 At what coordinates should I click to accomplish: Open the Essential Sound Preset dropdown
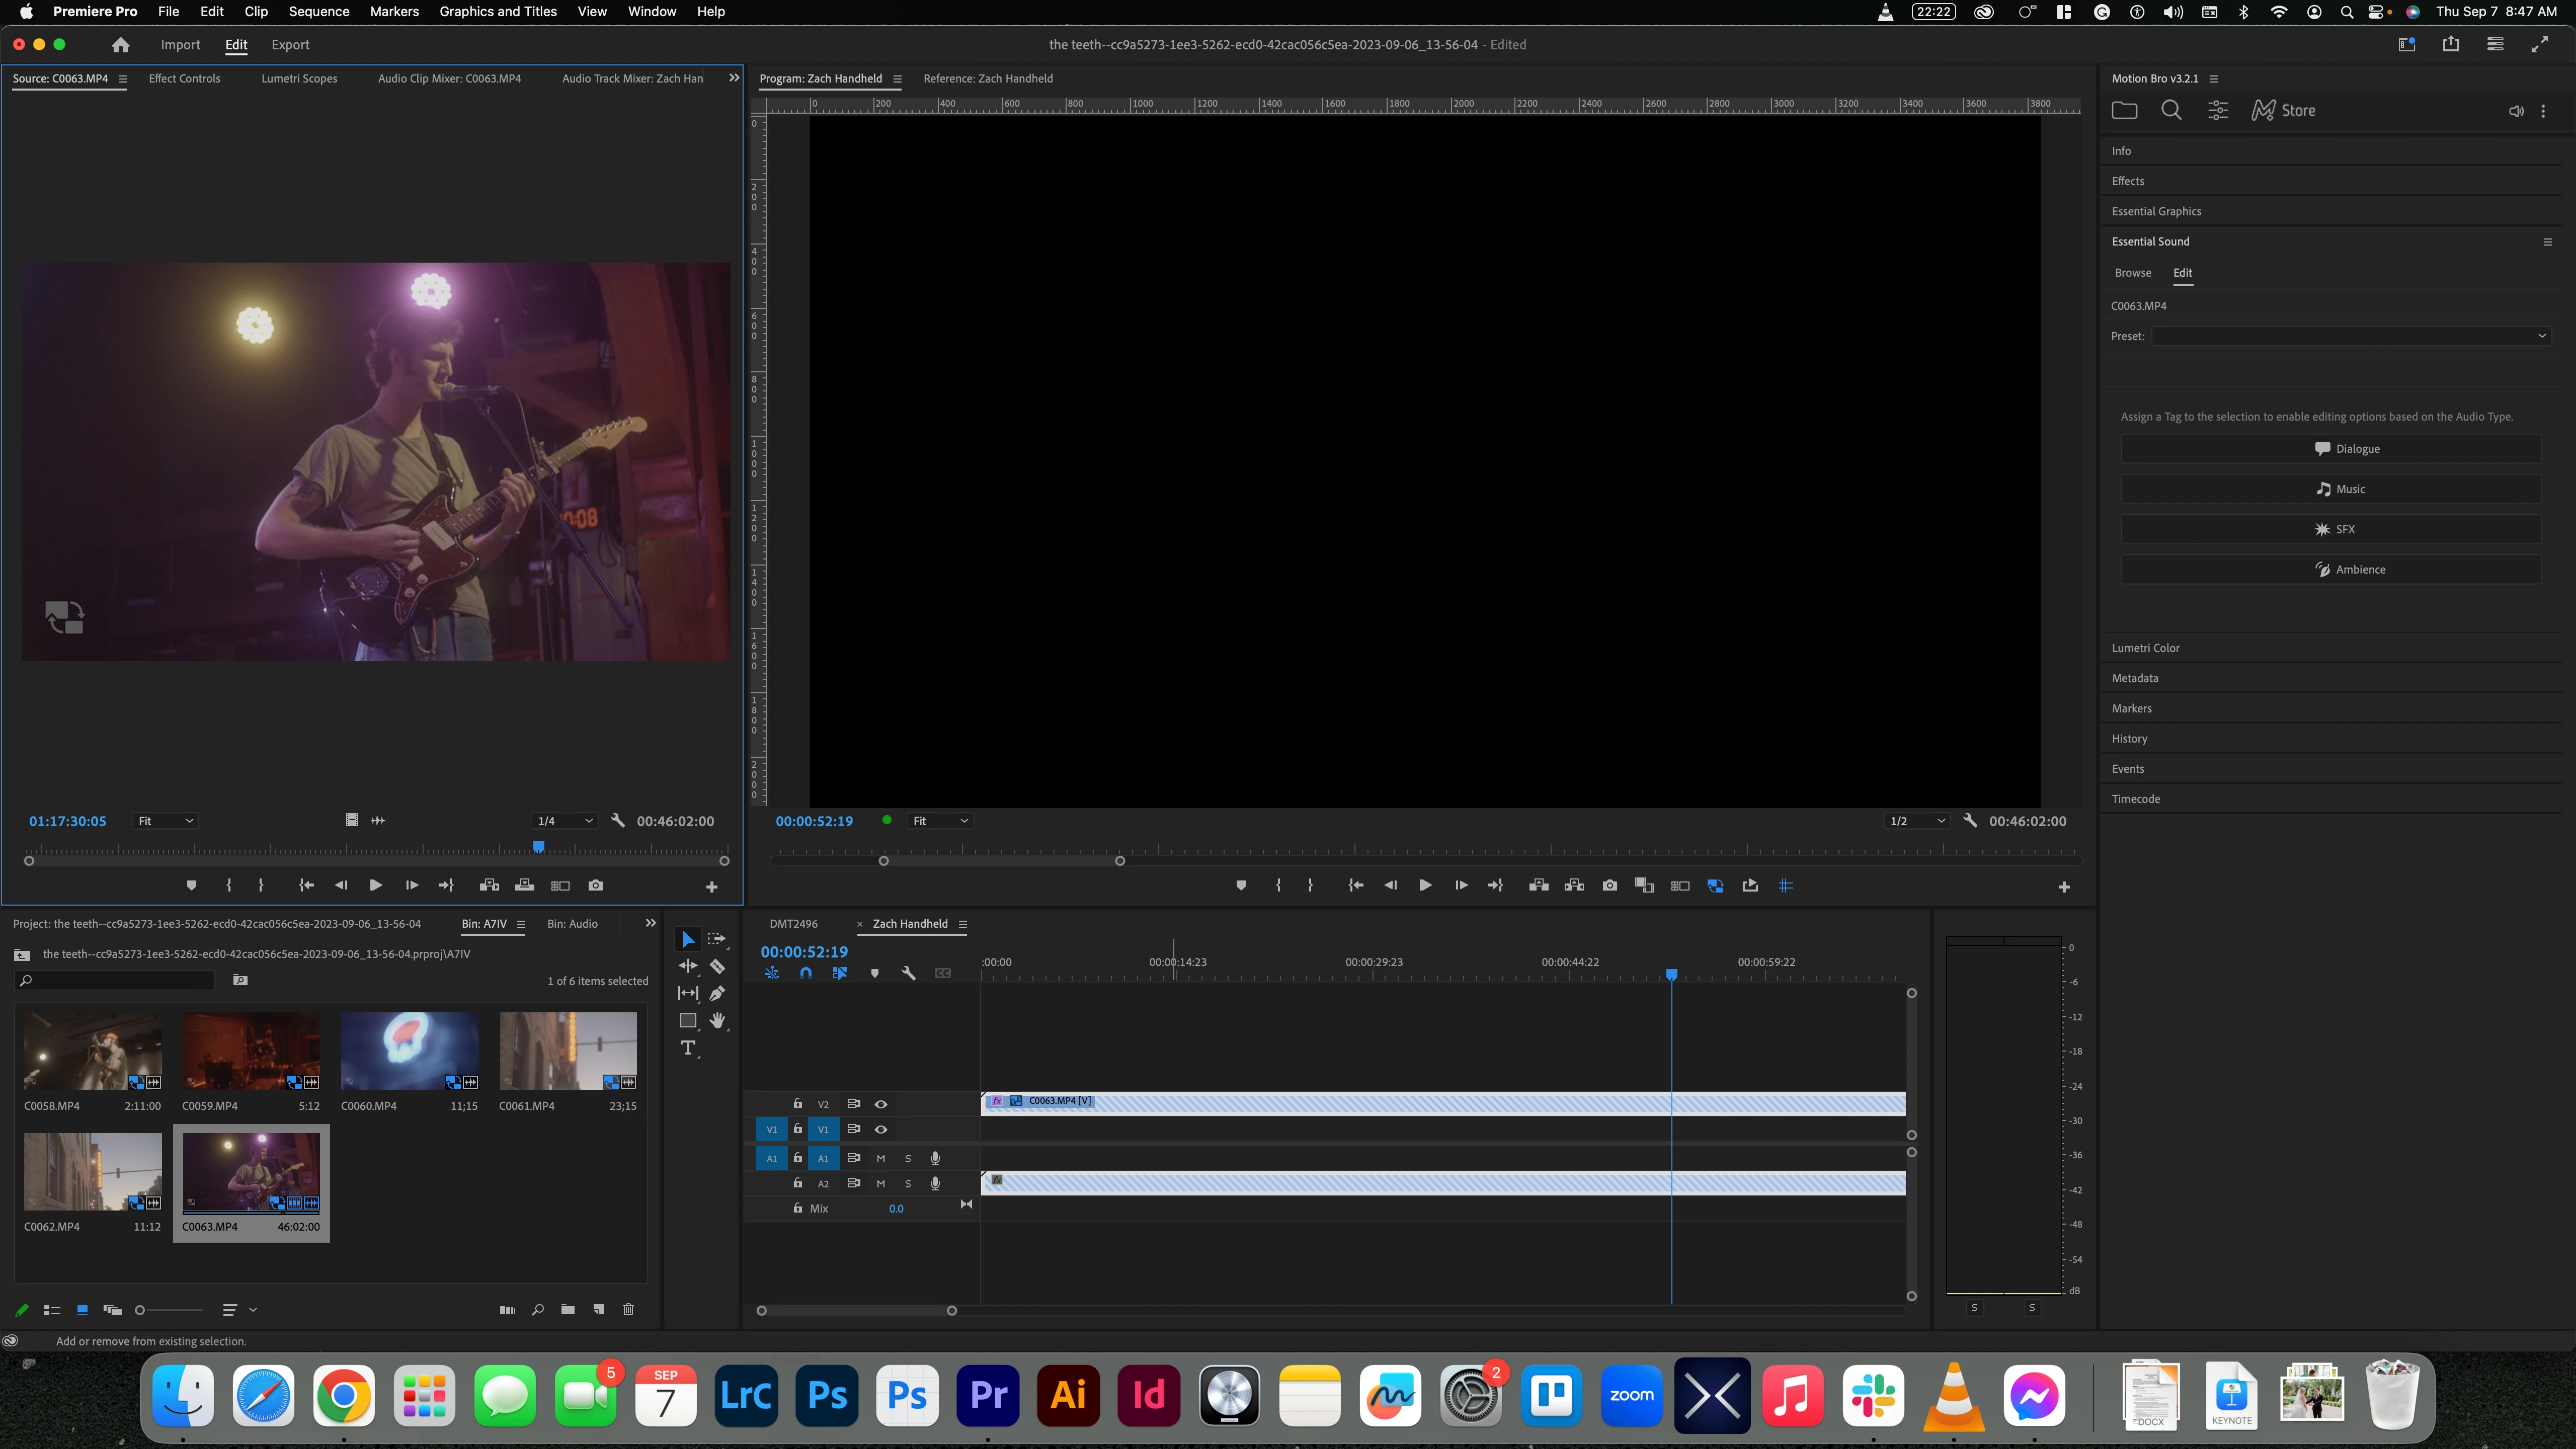pyautogui.click(x=2350, y=336)
